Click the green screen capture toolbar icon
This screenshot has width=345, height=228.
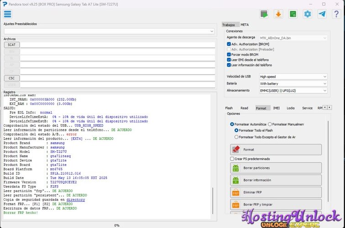(264, 14)
